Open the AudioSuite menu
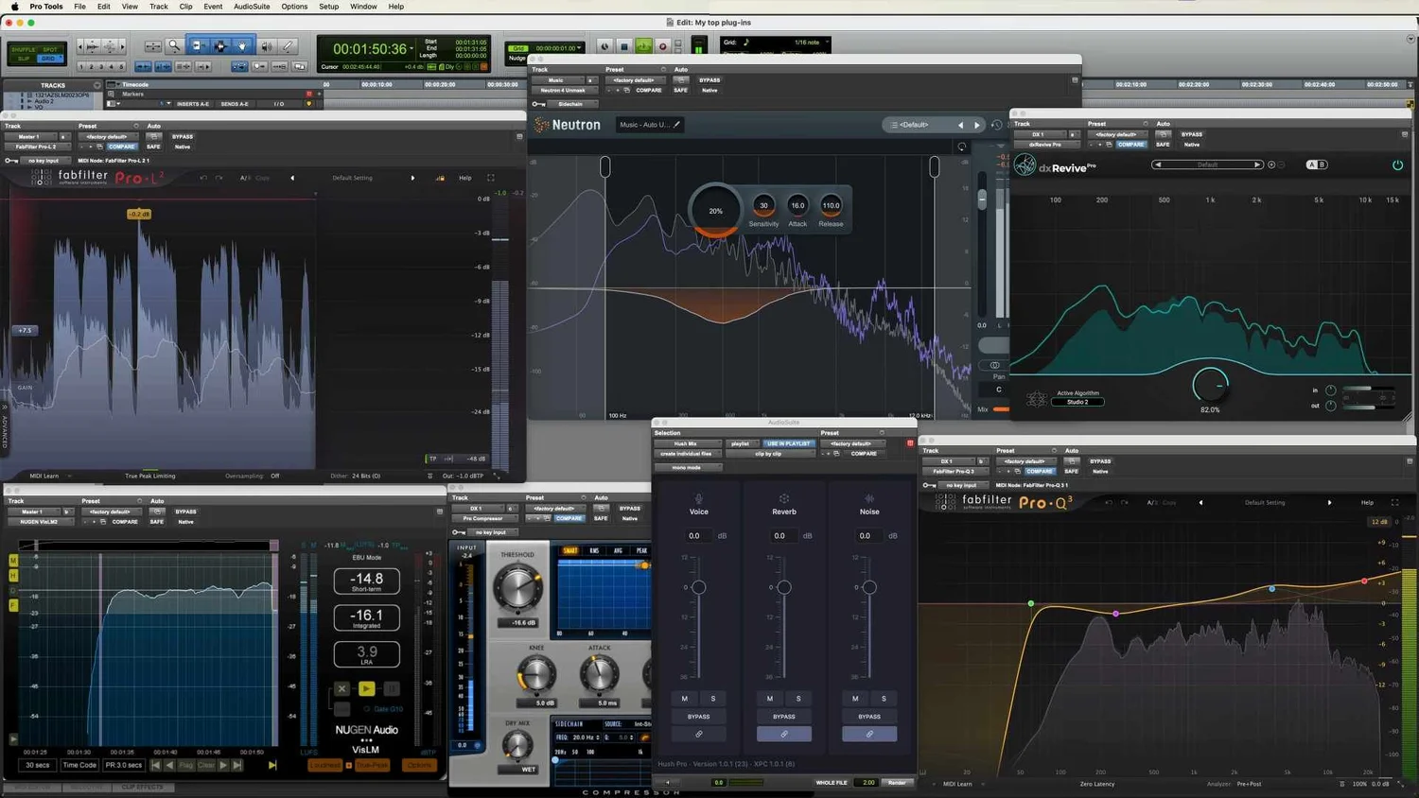Viewport: 1419px width, 798px height. [252, 7]
